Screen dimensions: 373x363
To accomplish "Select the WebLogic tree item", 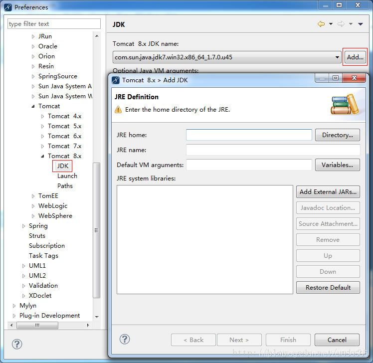I will click(x=53, y=206).
